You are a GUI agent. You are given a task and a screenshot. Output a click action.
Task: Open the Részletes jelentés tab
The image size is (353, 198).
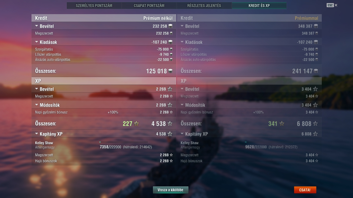click(204, 5)
